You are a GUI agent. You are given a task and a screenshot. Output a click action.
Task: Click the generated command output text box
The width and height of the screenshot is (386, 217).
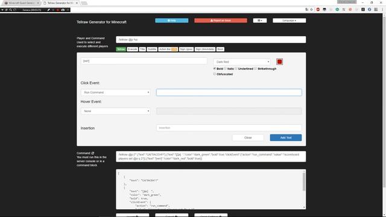[210, 157]
